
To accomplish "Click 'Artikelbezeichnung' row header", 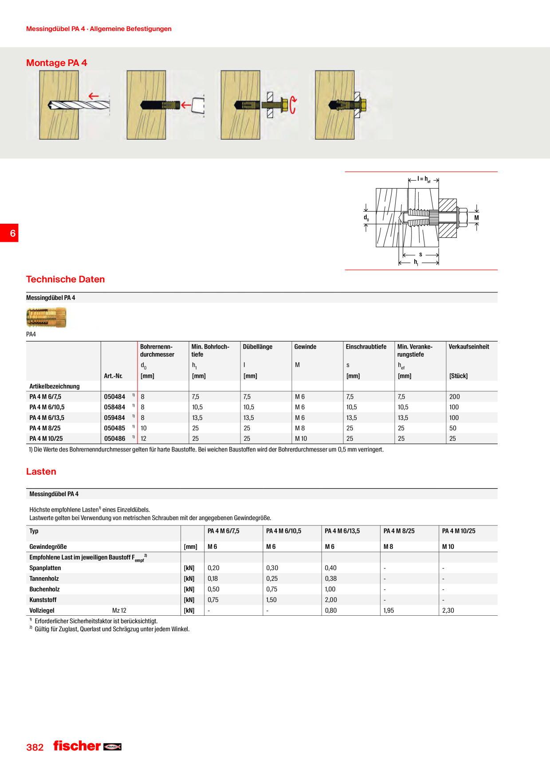I will 55,386.
